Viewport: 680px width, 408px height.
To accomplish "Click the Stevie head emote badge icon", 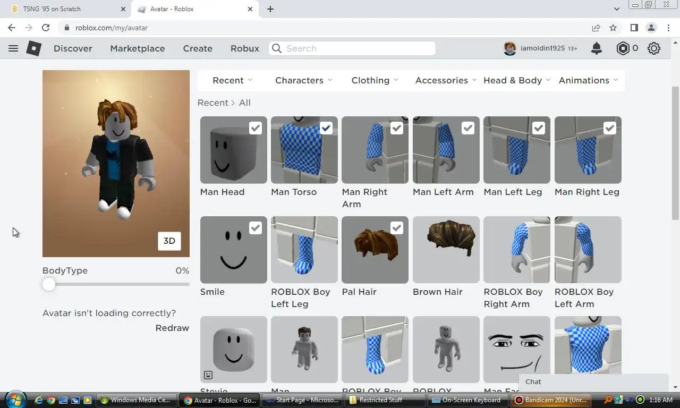I will coord(208,375).
